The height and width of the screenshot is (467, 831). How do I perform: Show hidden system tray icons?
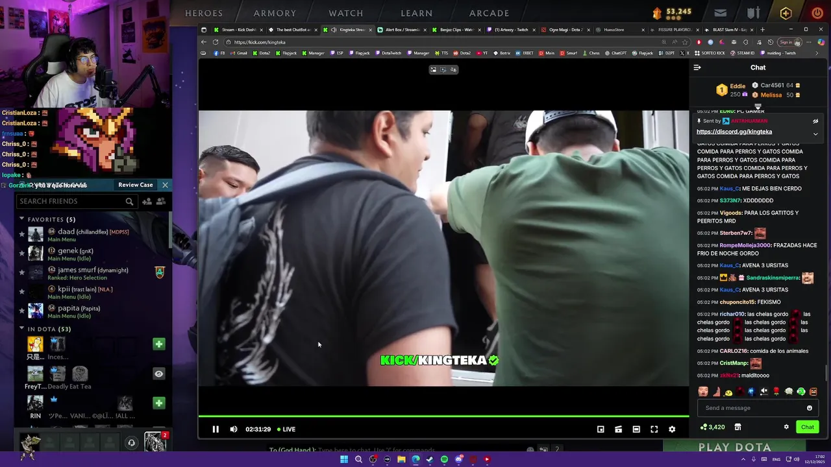coord(743,459)
